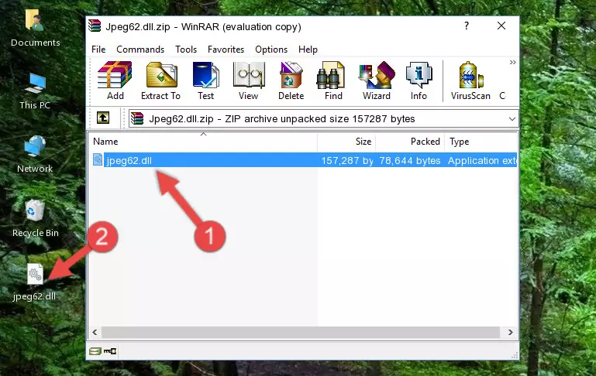Image resolution: width=596 pixels, height=376 pixels.
Task: Click the Extract To toolbar icon
Action: click(160, 80)
